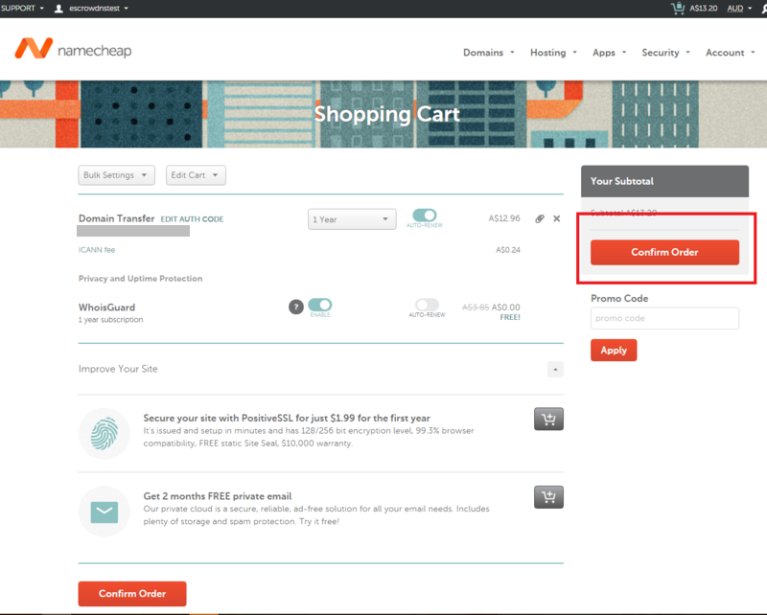
Task: Click the Namecheap logo
Action: (x=74, y=50)
